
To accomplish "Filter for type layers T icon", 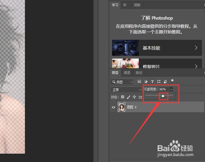I will (x=152, y=81).
